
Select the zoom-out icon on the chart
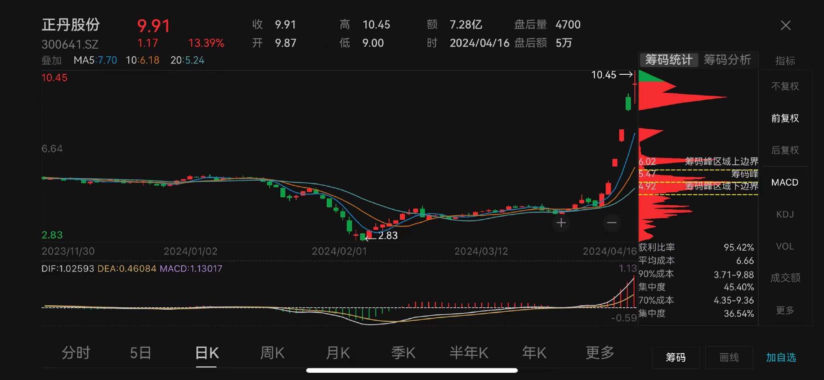[x=612, y=223]
